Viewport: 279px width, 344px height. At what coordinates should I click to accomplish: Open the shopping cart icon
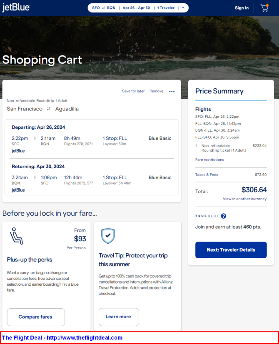click(x=264, y=8)
